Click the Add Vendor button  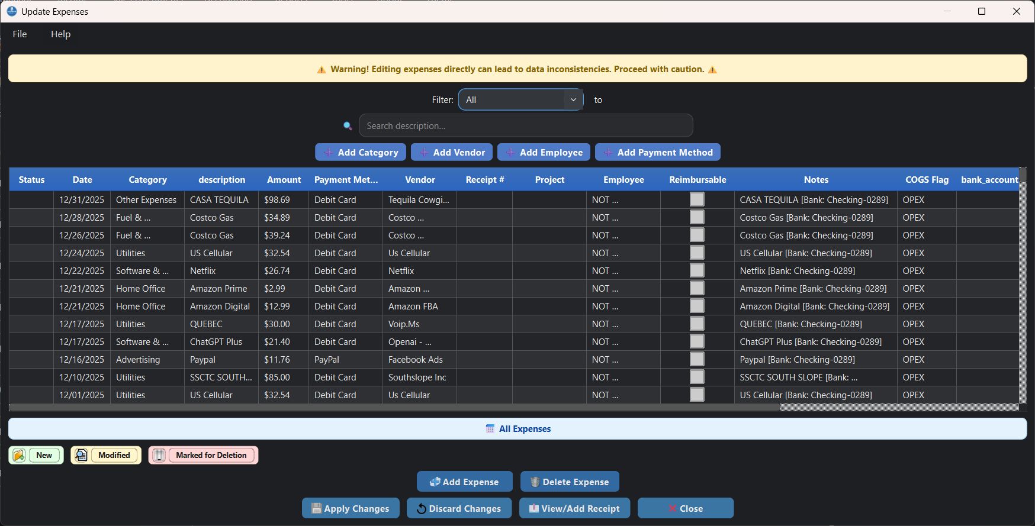click(452, 152)
